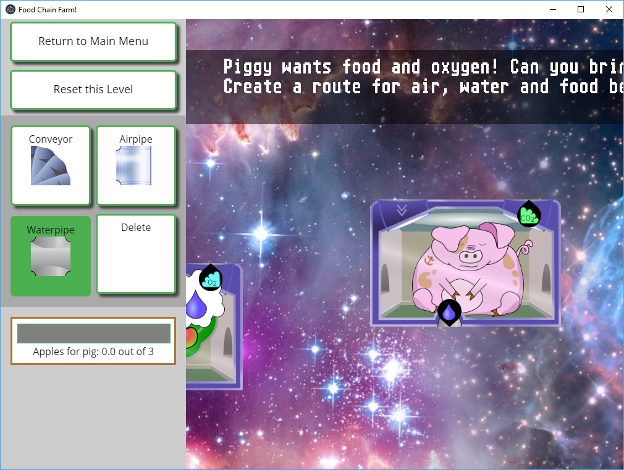This screenshot has height=470, width=624.
Task: Minimize the Food Chain Farm window
Action: point(552,9)
